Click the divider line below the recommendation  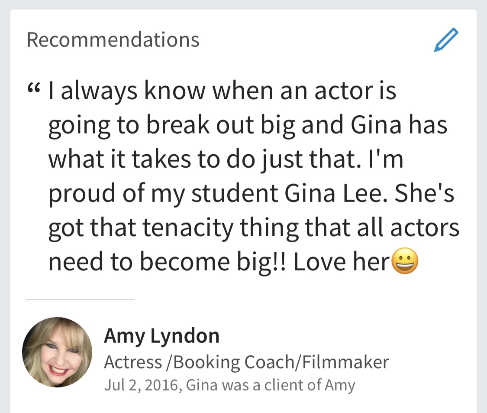coord(81,299)
